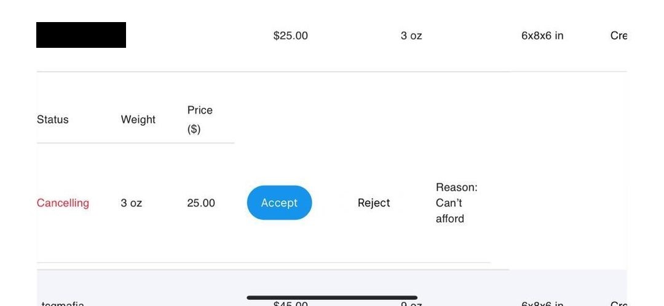Screen dimensions: 664x306
Task: Select the Status column header
Action: [53, 120]
